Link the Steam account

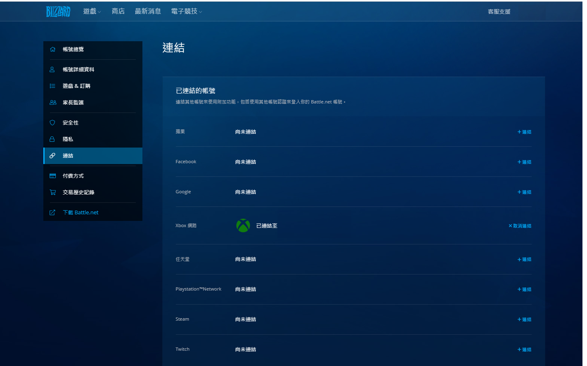point(524,319)
